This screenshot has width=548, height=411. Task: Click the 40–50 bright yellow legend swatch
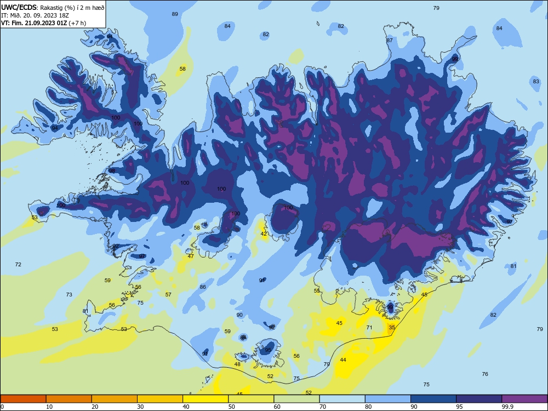pos(206,399)
